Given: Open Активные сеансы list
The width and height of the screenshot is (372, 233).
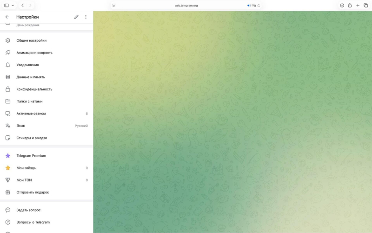Looking at the screenshot, I should click(x=31, y=113).
